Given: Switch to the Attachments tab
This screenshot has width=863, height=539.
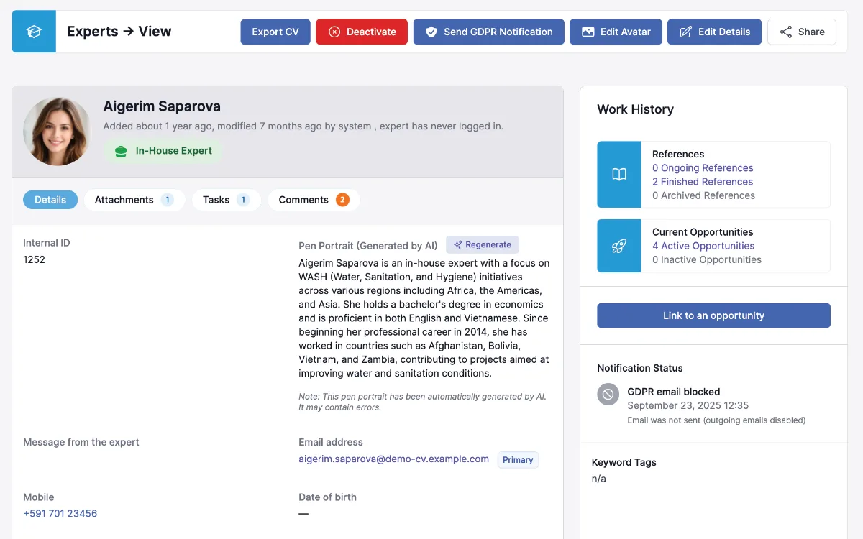Looking at the screenshot, I should [x=134, y=200].
